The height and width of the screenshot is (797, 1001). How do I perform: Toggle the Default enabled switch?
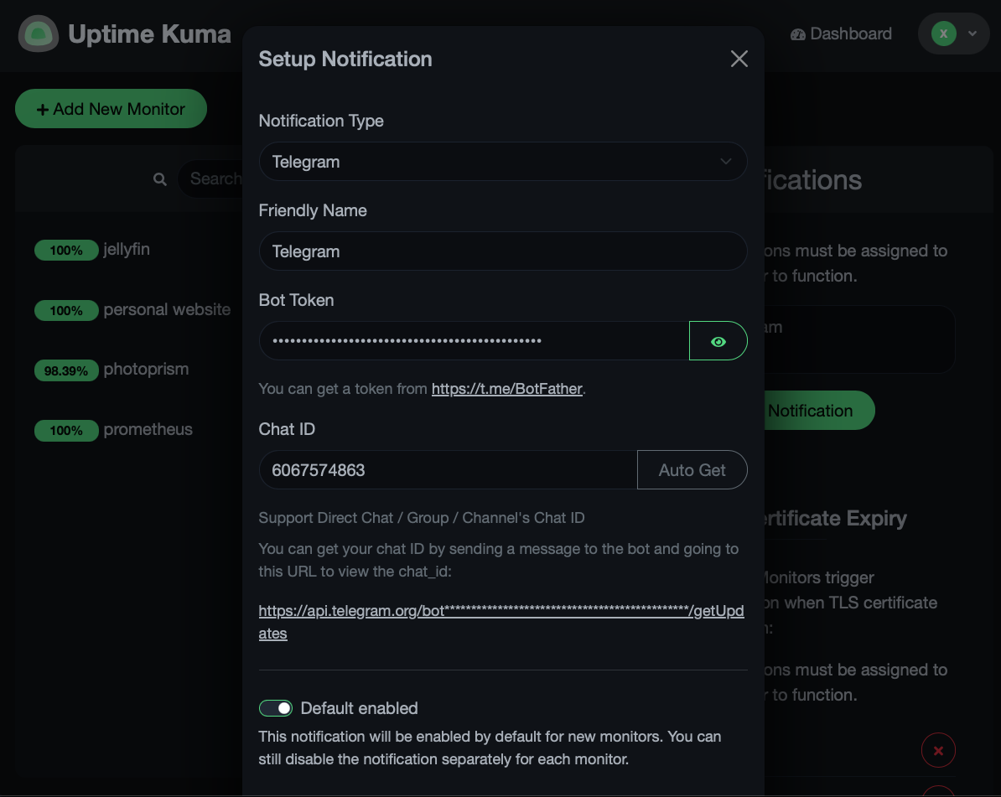pos(276,708)
